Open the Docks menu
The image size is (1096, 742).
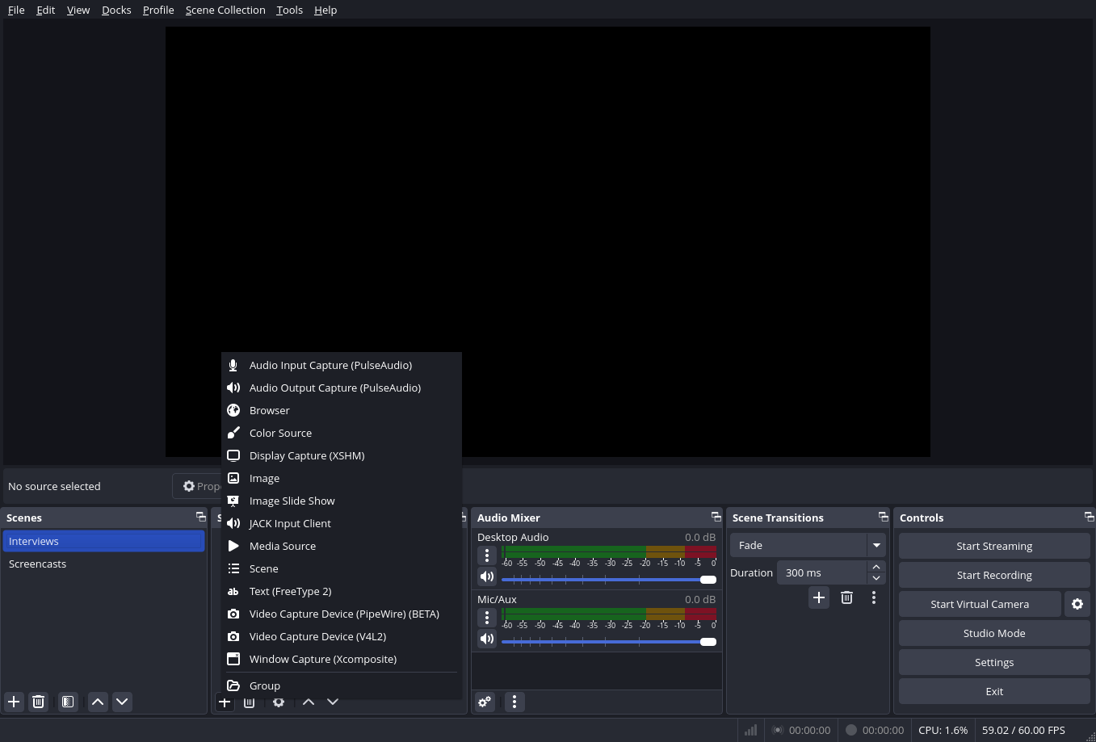115,10
